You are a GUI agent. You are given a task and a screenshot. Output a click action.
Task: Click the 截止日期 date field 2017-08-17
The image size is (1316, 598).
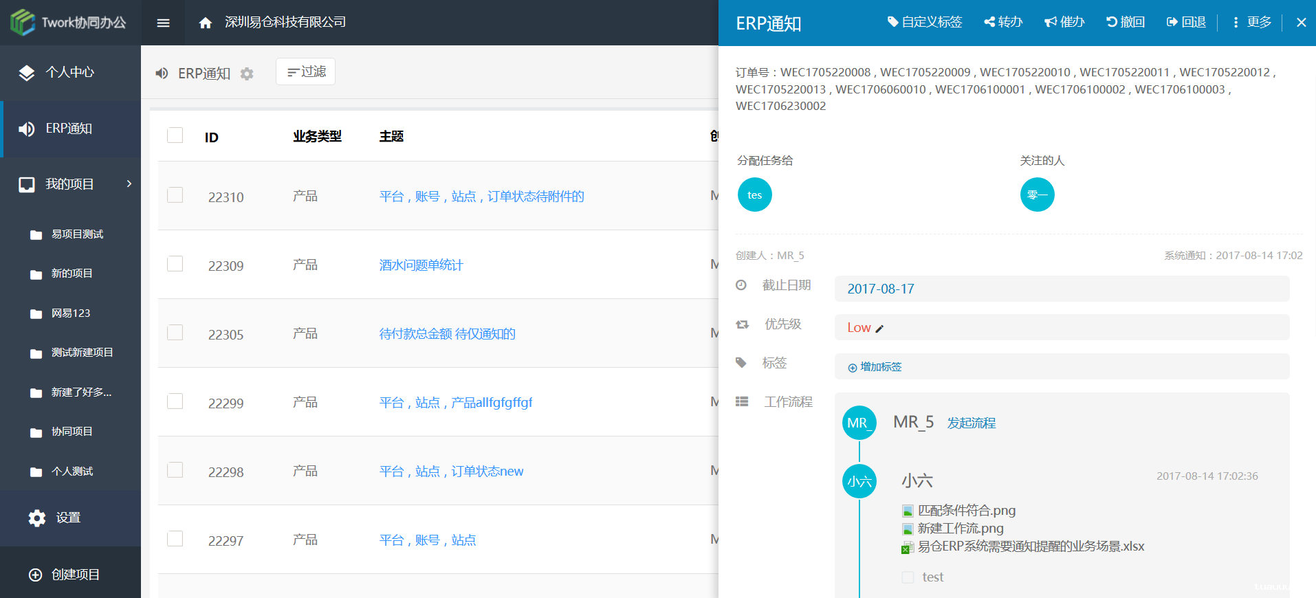pyautogui.click(x=881, y=289)
